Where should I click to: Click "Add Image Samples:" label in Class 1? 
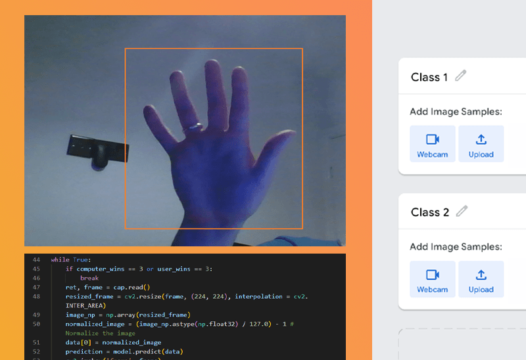pos(456,112)
